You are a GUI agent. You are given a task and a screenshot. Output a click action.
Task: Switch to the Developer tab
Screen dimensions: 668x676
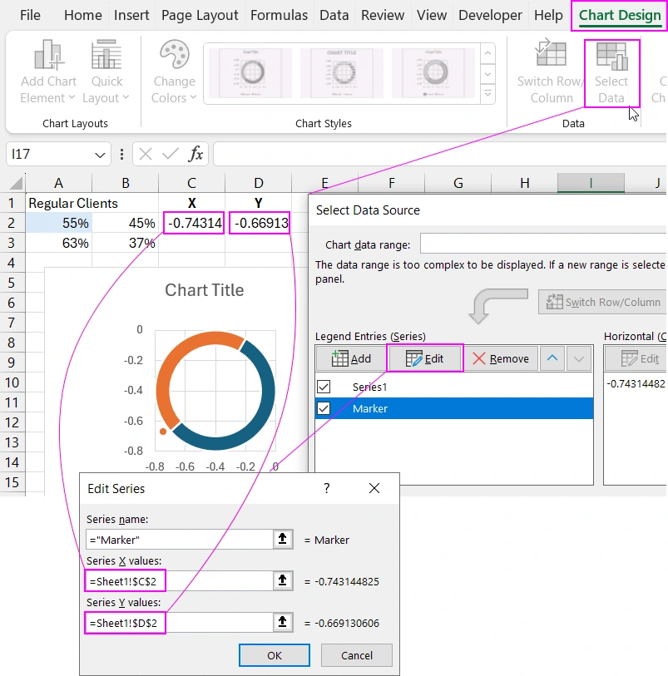tap(490, 14)
